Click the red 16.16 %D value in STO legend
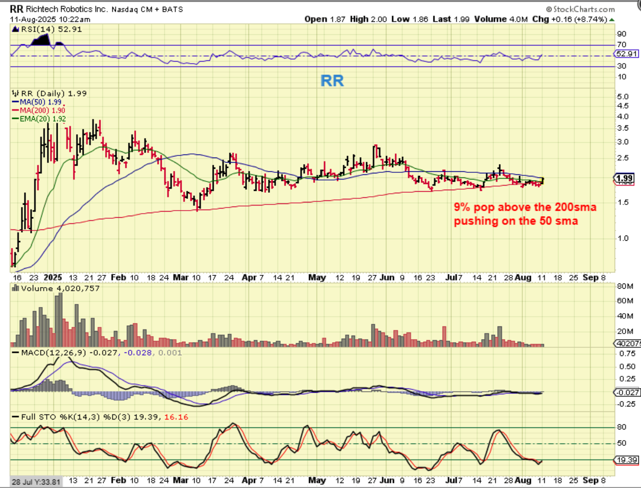The width and height of the screenshot is (641, 488). [x=176, y=417]
